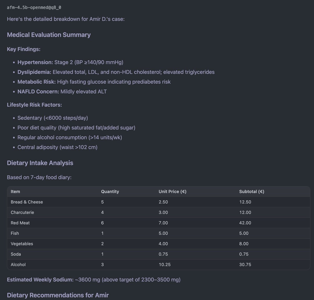Click the Subtotal (€) column header
The width and height of the screenshot is (314, 300).
251,192
